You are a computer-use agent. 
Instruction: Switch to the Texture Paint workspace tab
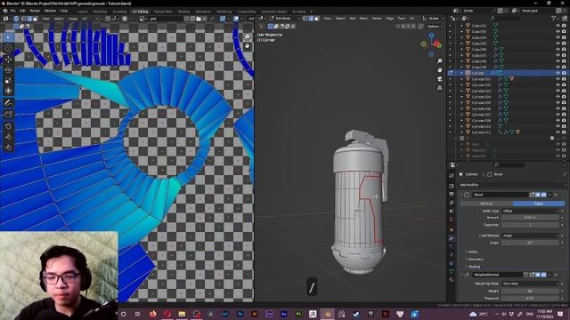coord(163,12)
